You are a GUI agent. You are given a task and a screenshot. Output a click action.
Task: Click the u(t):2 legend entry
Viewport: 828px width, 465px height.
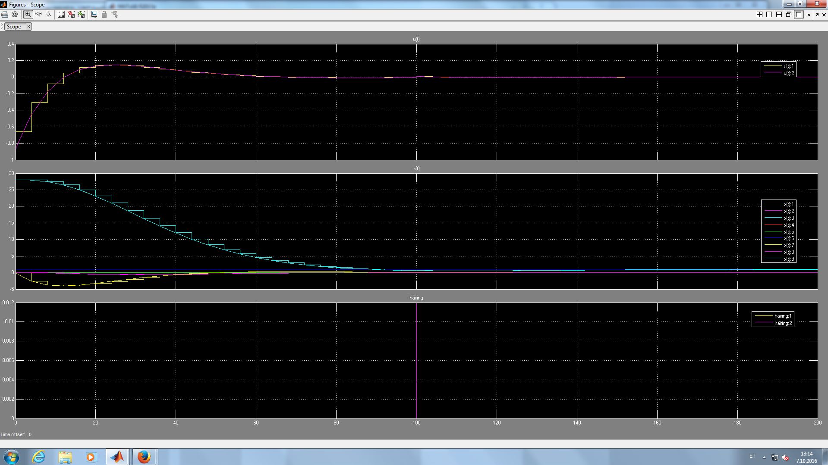coord(778,73)
